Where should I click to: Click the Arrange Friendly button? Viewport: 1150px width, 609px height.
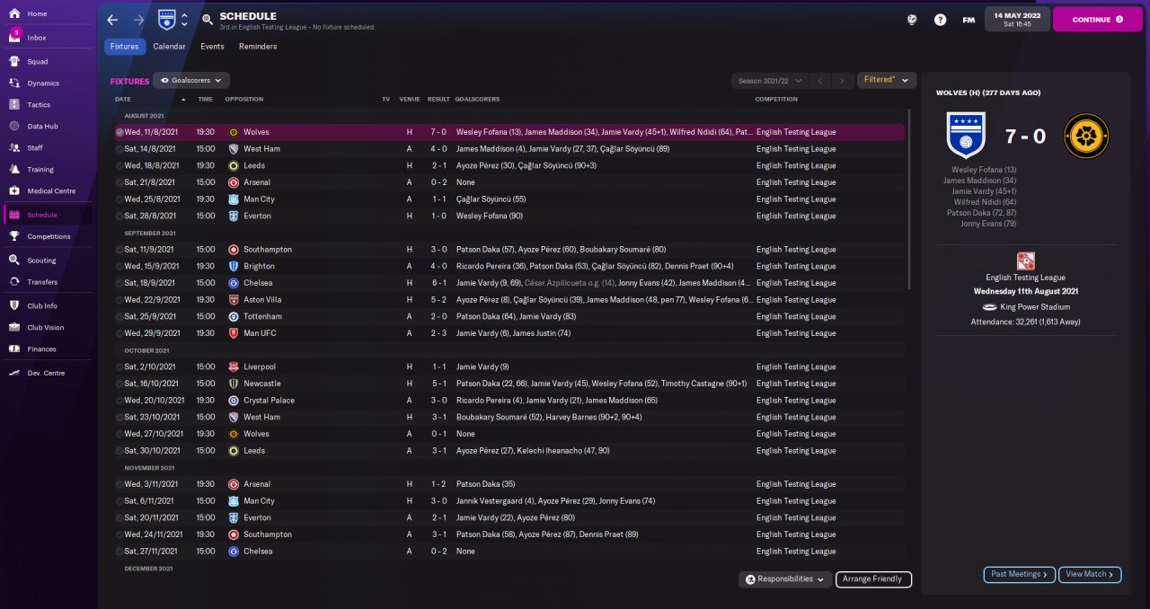point(873,579)
